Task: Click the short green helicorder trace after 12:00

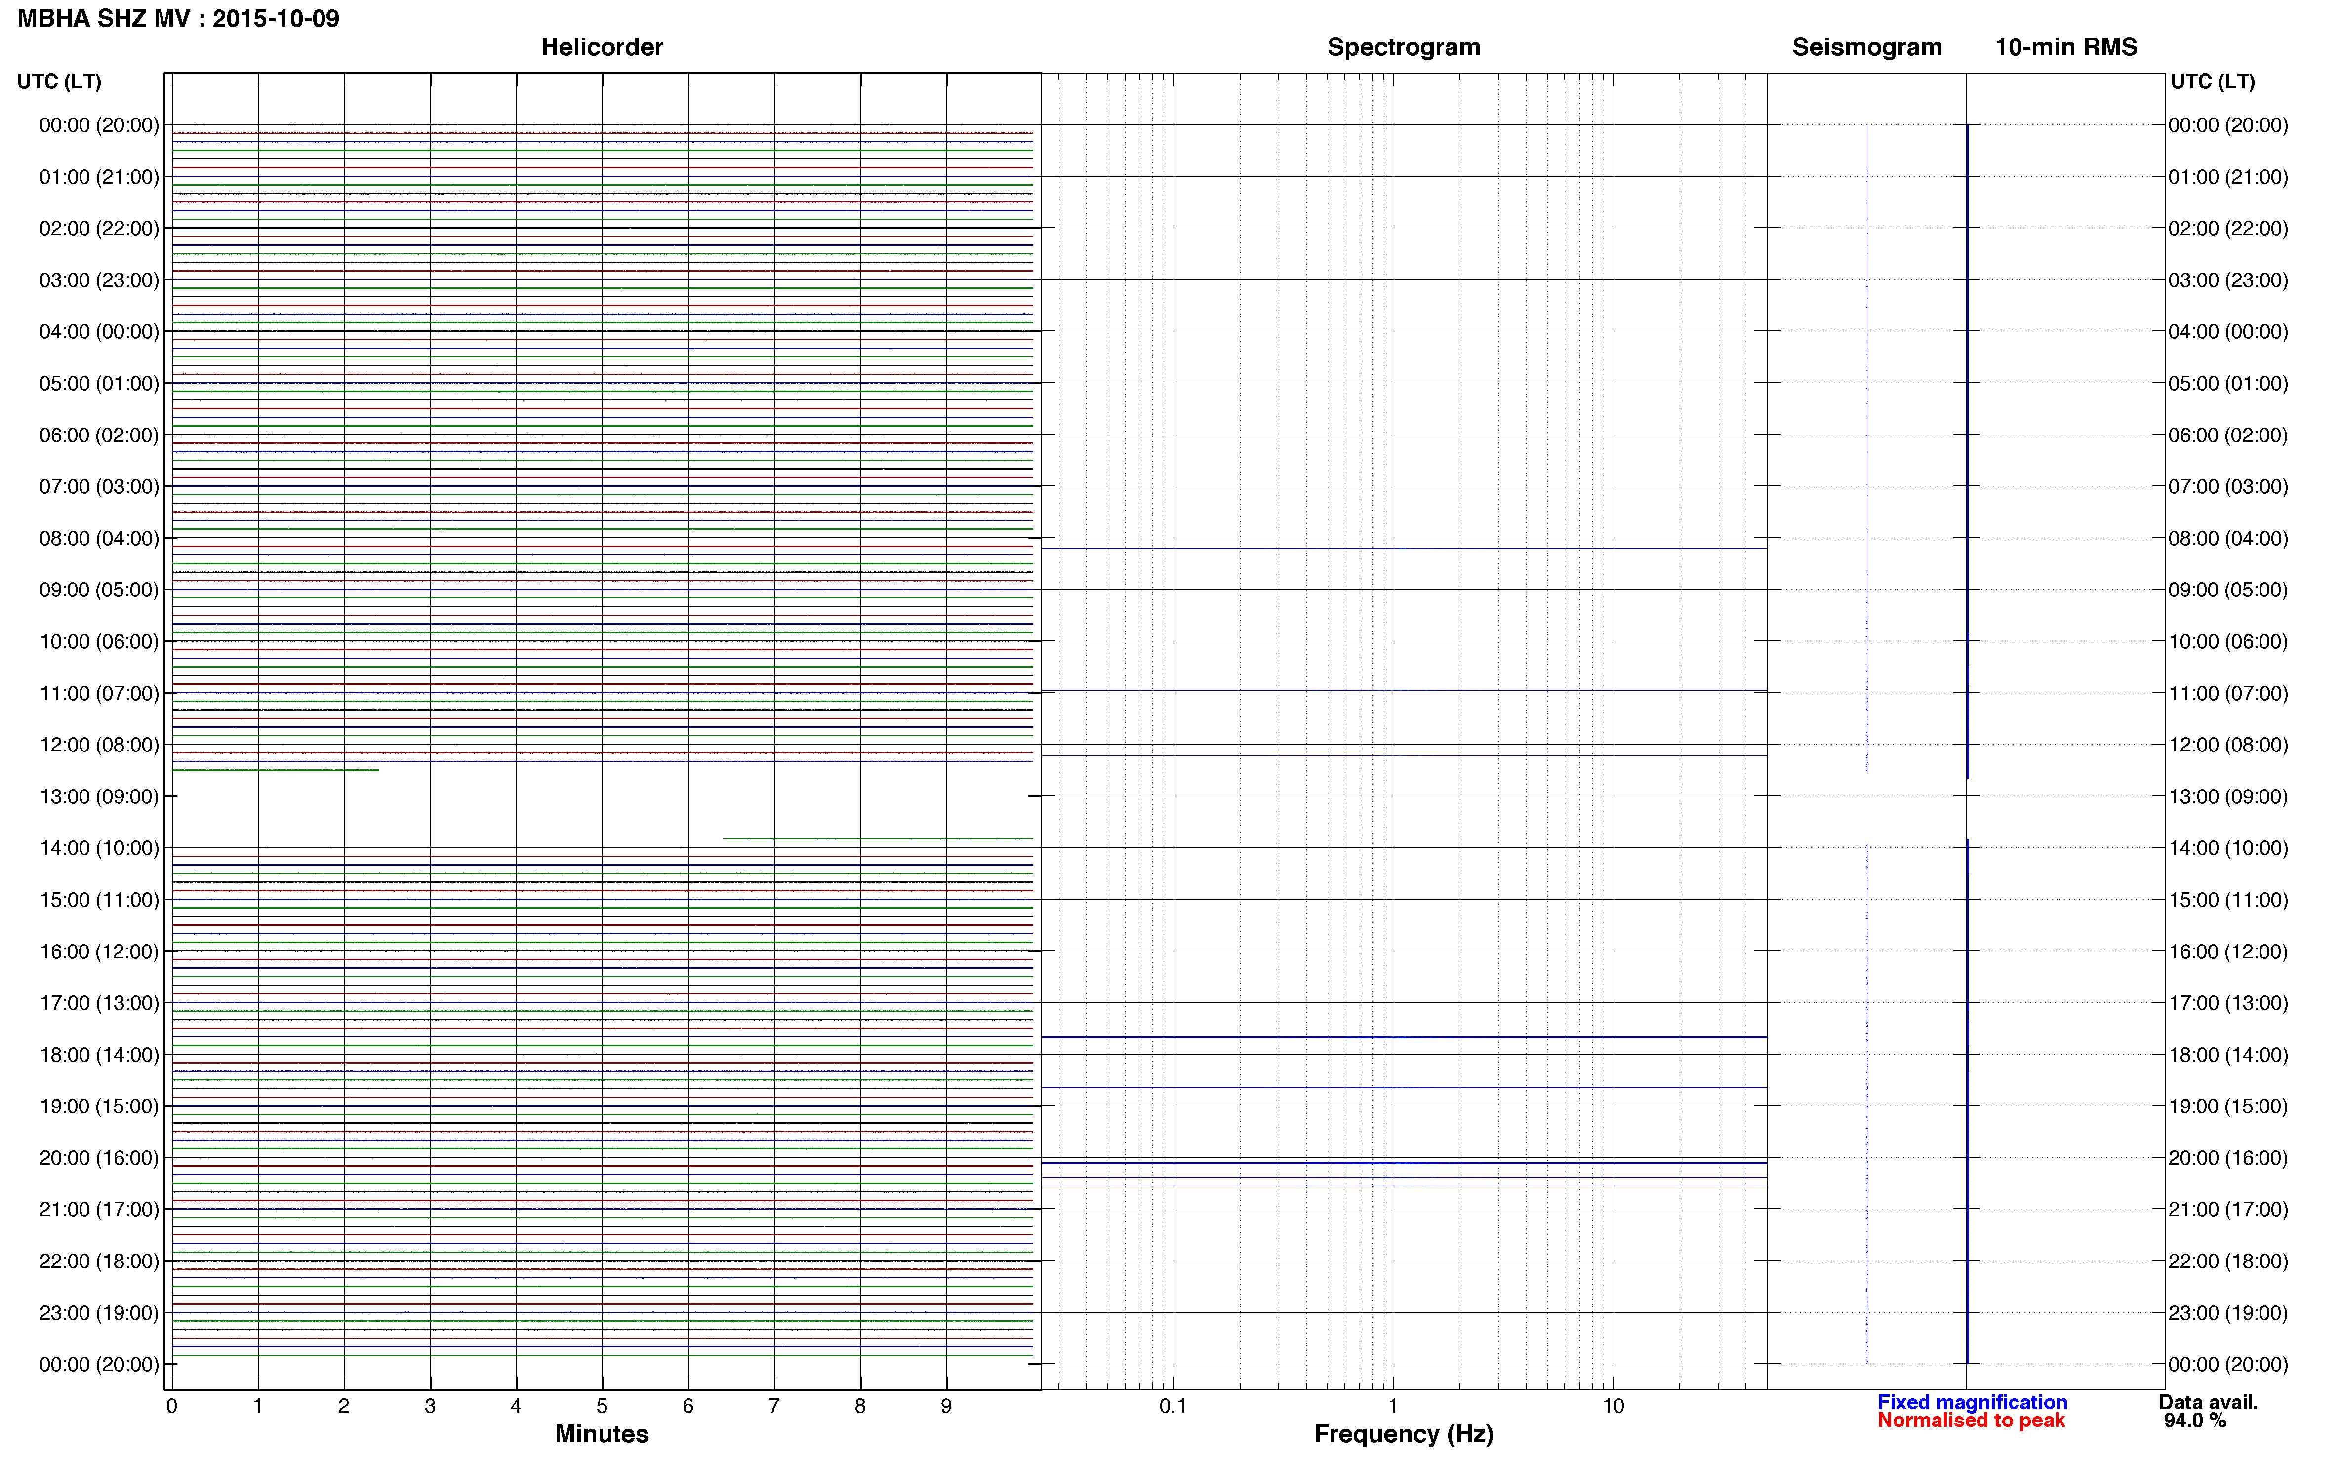Action: (276, 770)
